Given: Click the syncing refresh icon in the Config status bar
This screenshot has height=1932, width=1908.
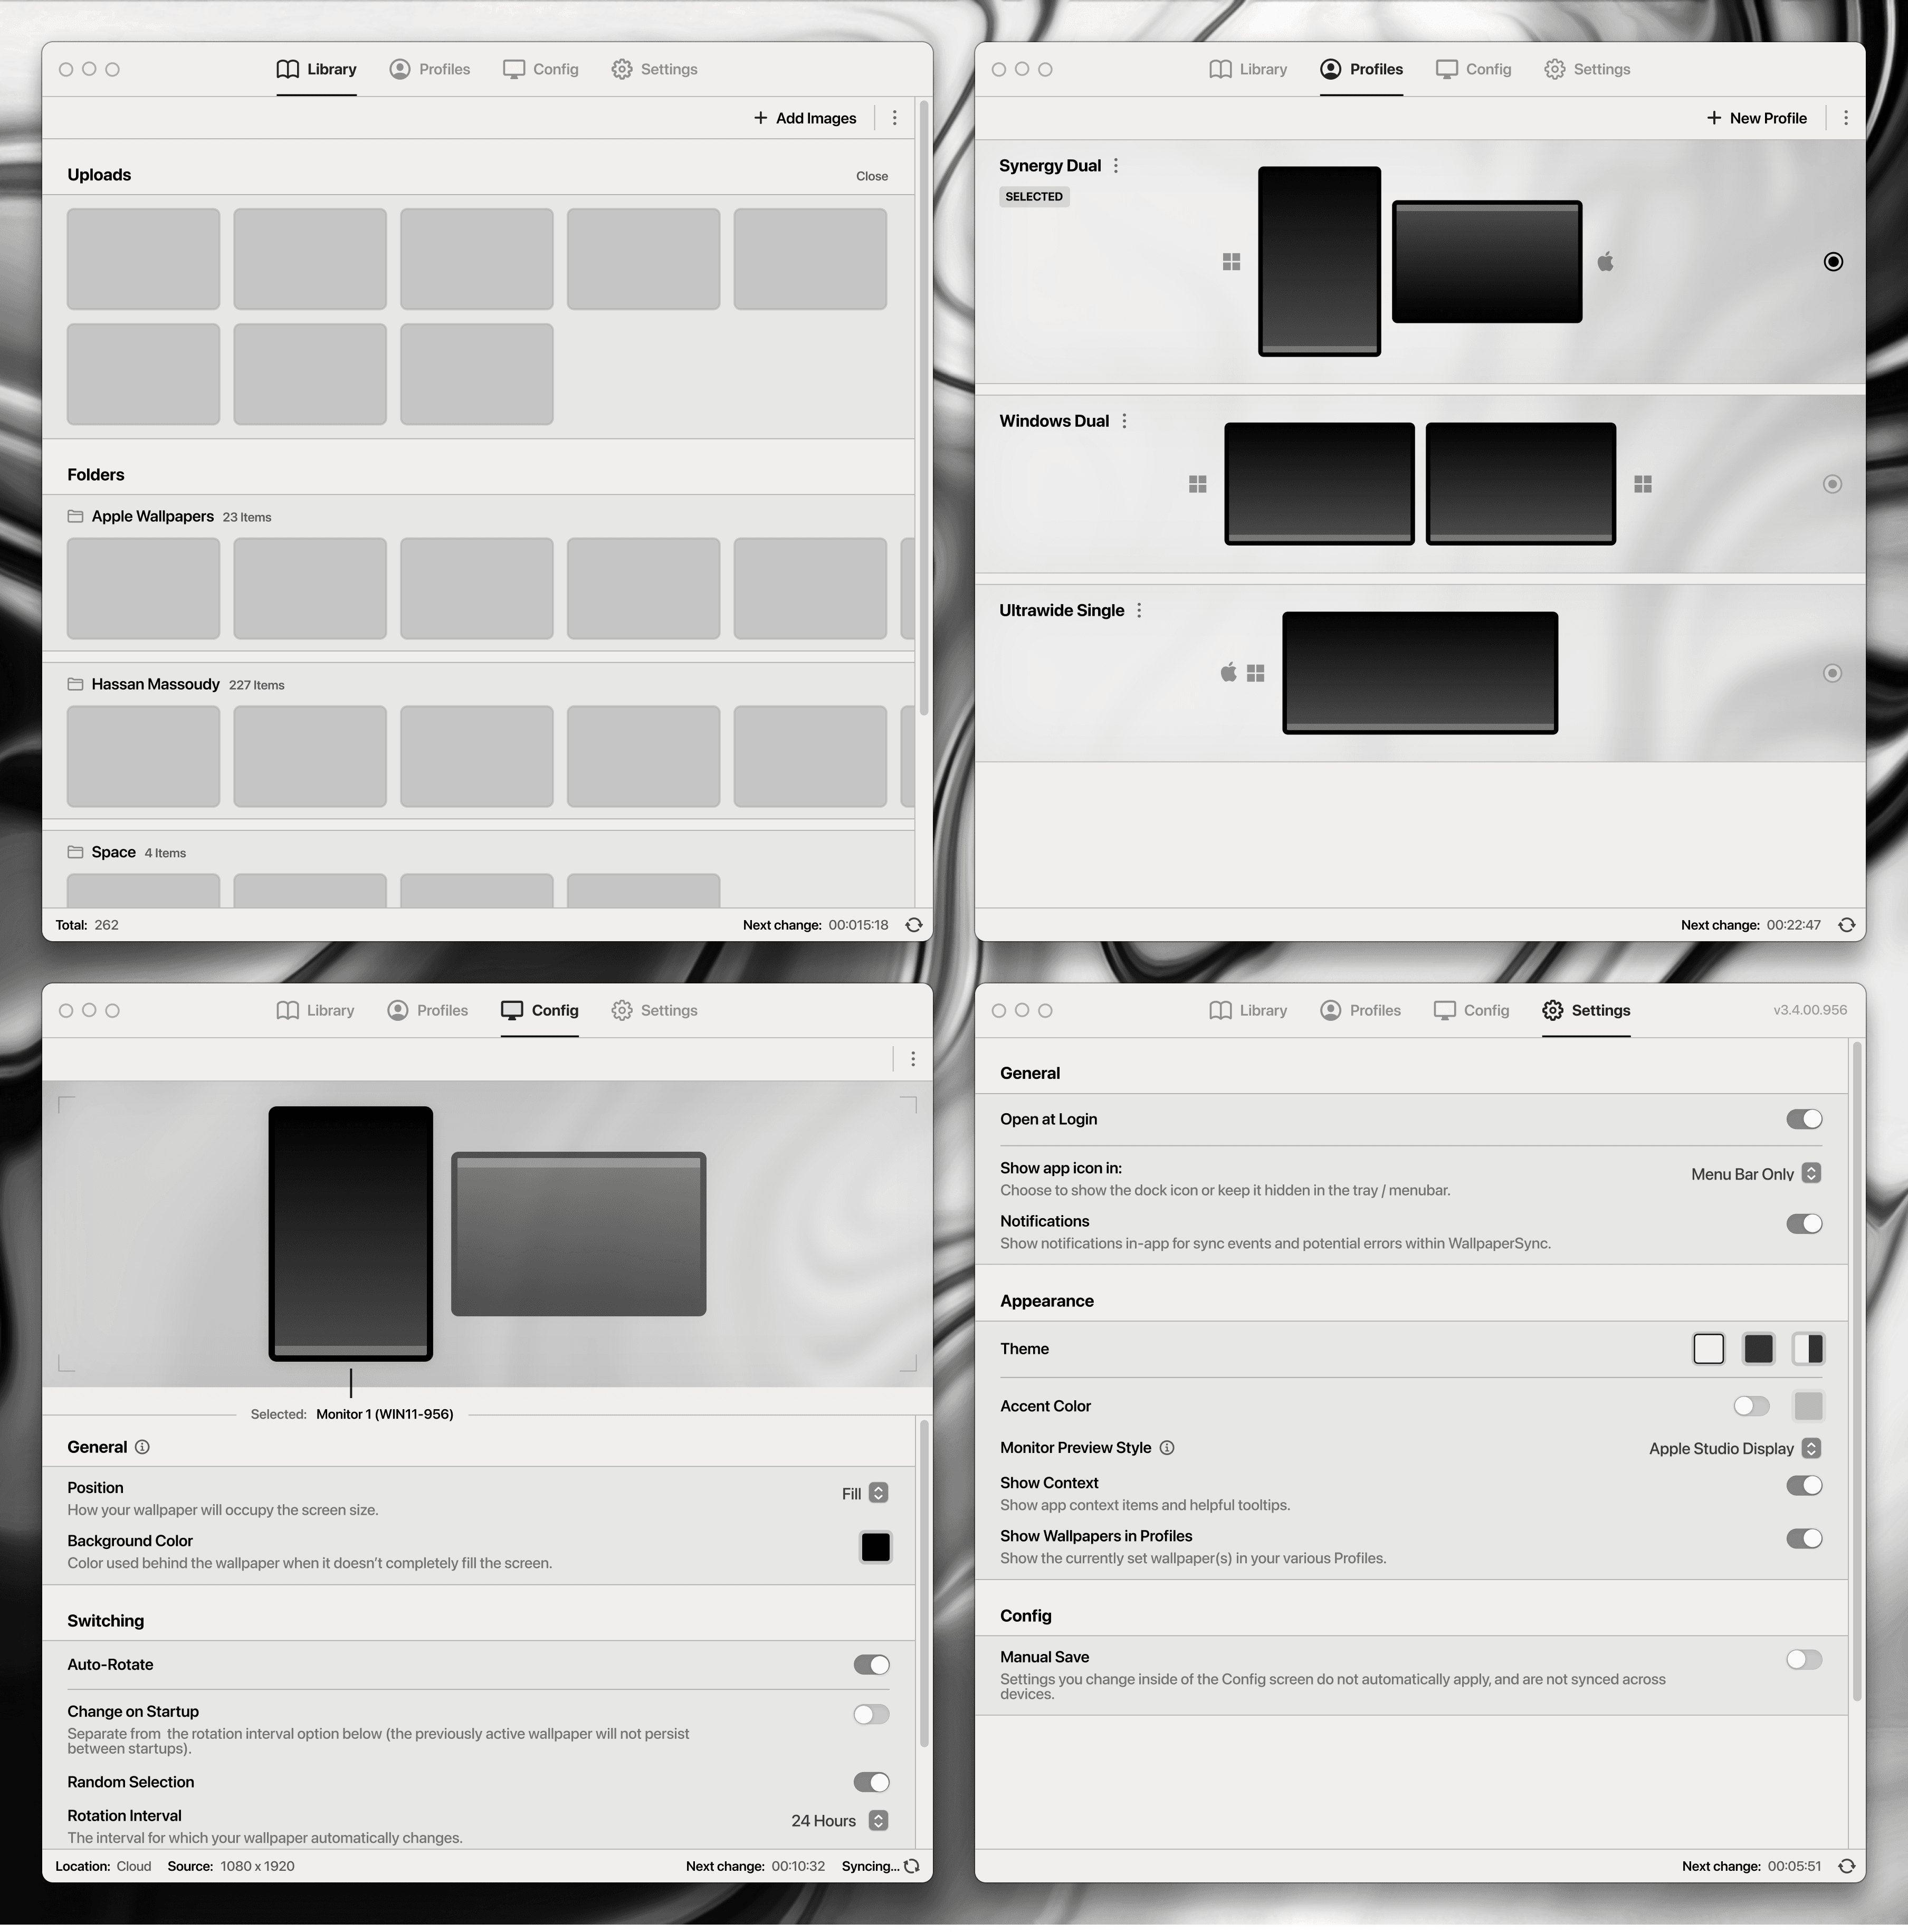Looking at the screenshot, I should click(911, 1866).
